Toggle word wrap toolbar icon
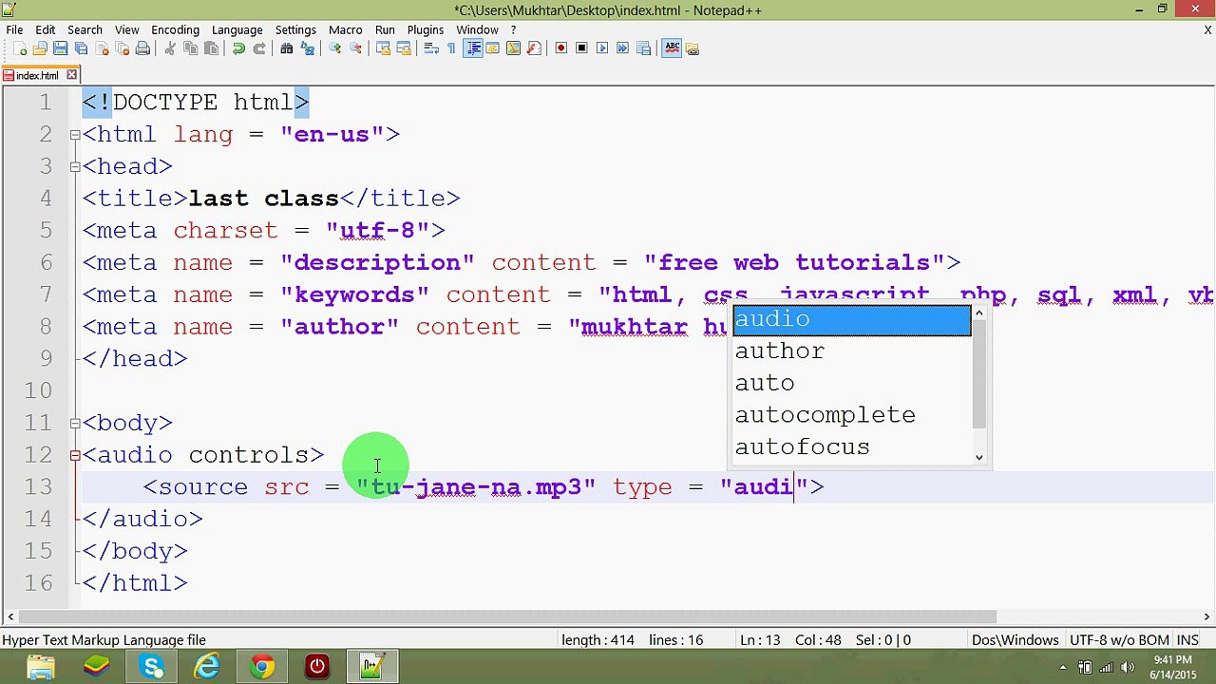The width and height of the screenshot is (1216, 684). [431, 48]
